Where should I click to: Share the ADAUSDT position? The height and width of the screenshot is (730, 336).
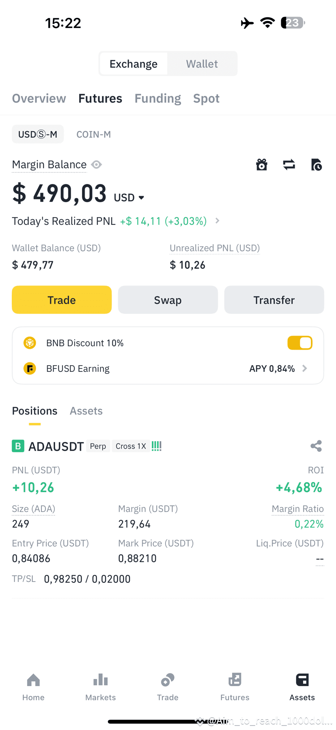316,446
